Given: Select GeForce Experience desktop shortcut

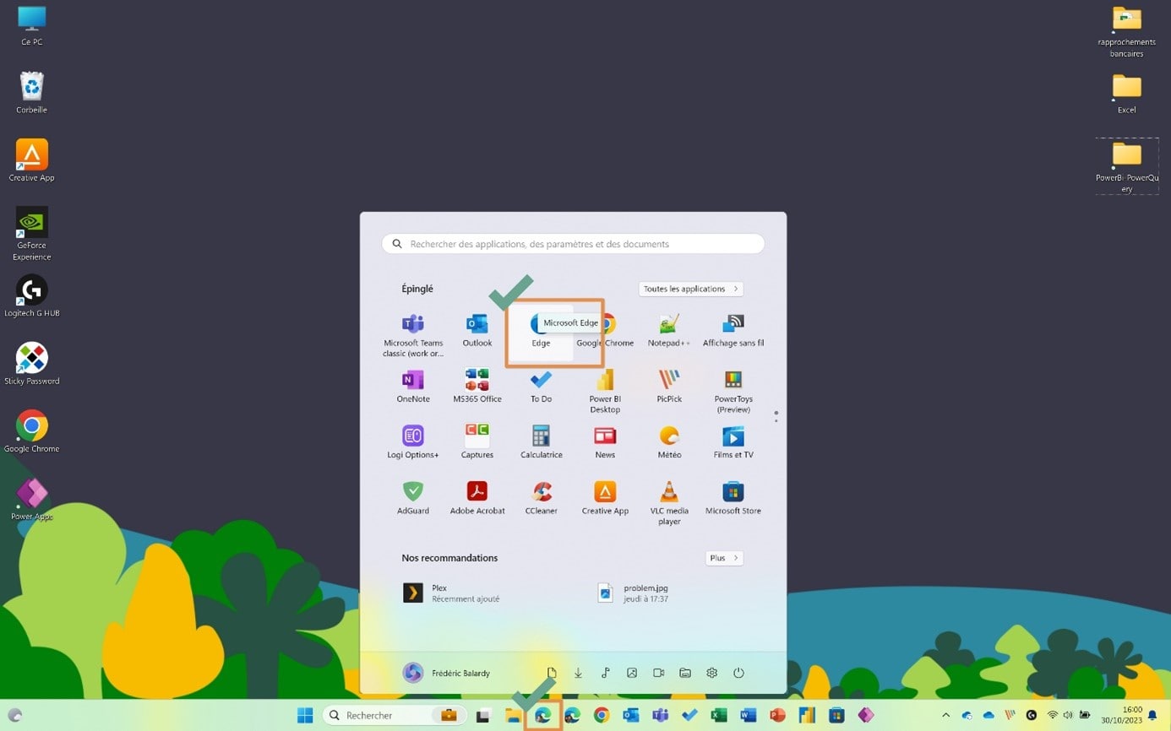Looking at the screenshot, I should click(31, 234).
